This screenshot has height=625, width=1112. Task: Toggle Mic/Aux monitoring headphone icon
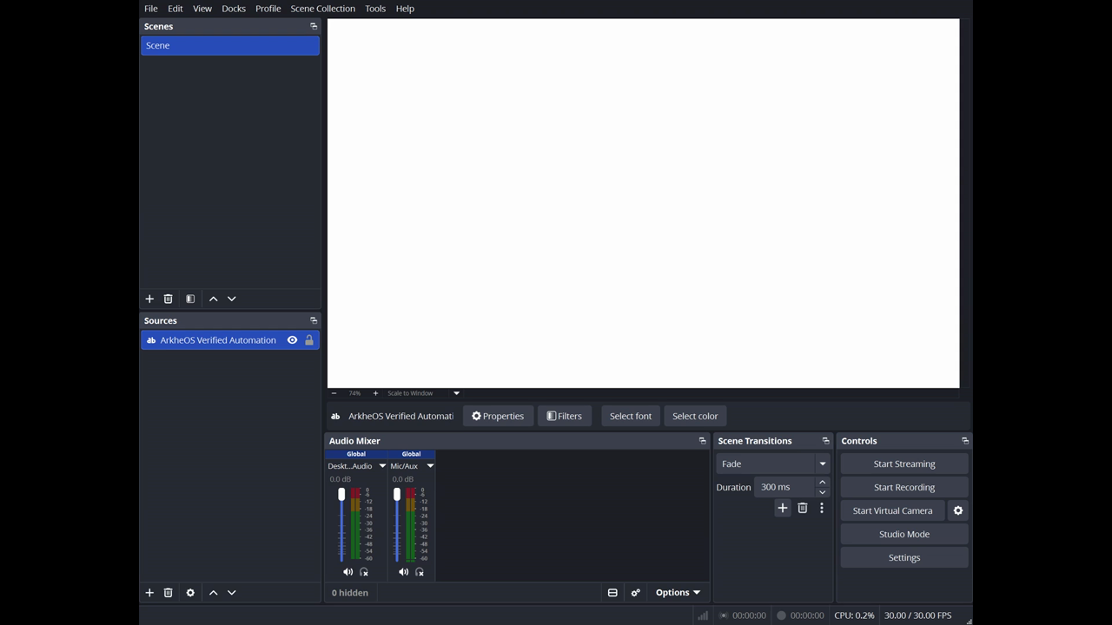420,572
